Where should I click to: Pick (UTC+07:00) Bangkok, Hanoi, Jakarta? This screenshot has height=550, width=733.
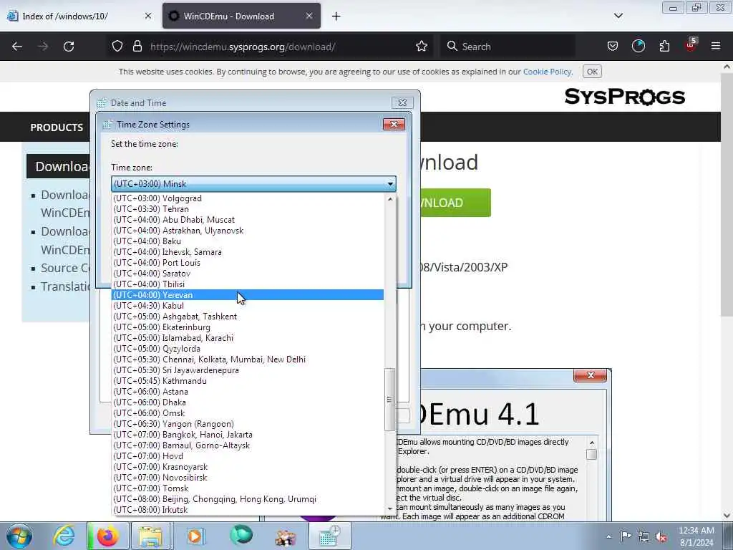pyautogui.click(x=247, y=435)
